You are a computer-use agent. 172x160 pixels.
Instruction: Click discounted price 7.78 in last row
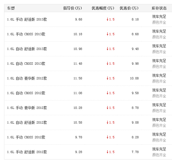click(x=135, y=152)
